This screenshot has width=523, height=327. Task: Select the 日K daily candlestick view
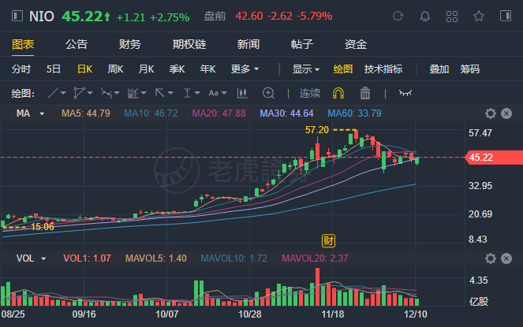coord(84,69)
